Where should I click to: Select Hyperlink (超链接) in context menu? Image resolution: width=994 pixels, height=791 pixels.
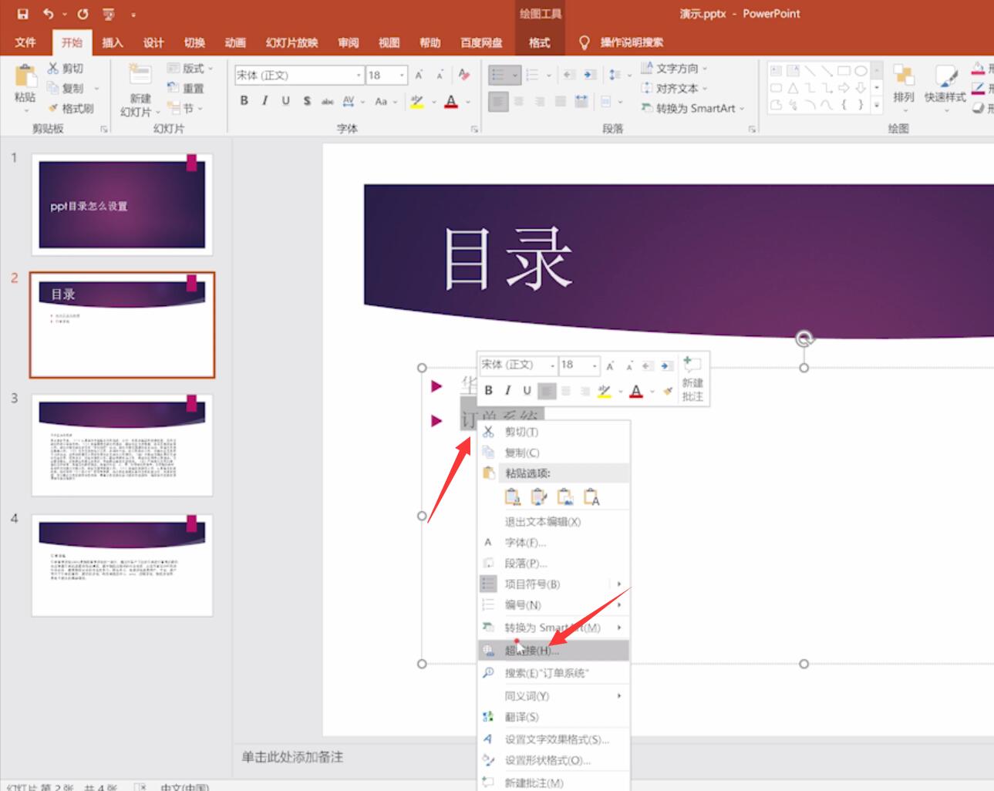(554, 650)
